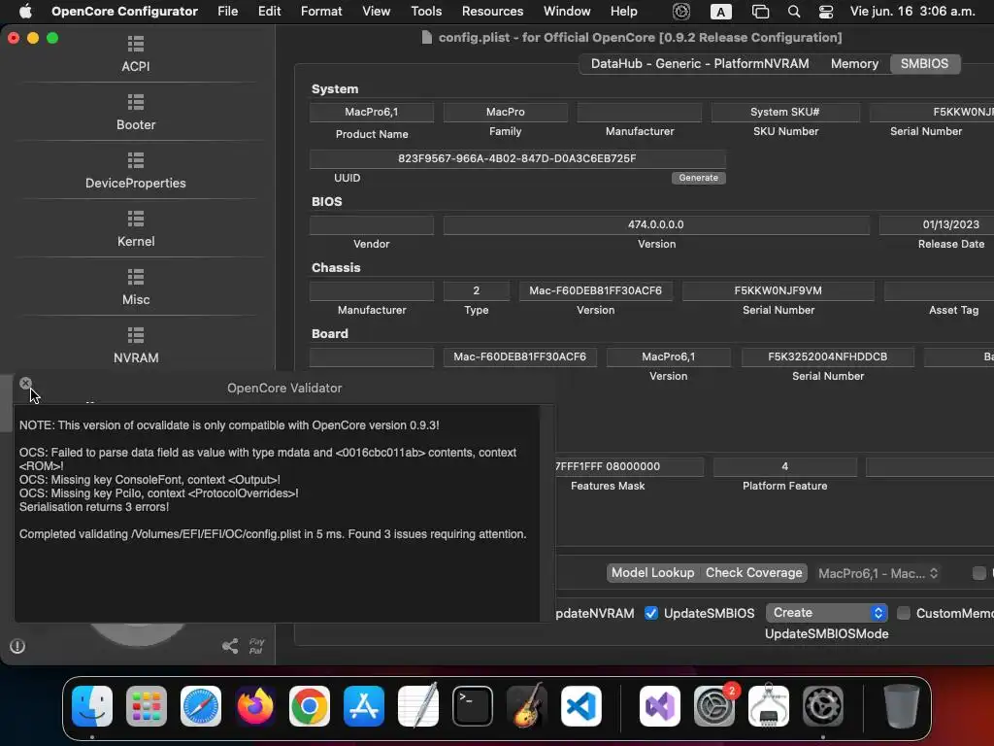Image resolution: width=994 pixels, height=746 pixels.
Task: Switch to DataHub - Generic - PlatformNVRAM tab
Action: click(700, 63)
